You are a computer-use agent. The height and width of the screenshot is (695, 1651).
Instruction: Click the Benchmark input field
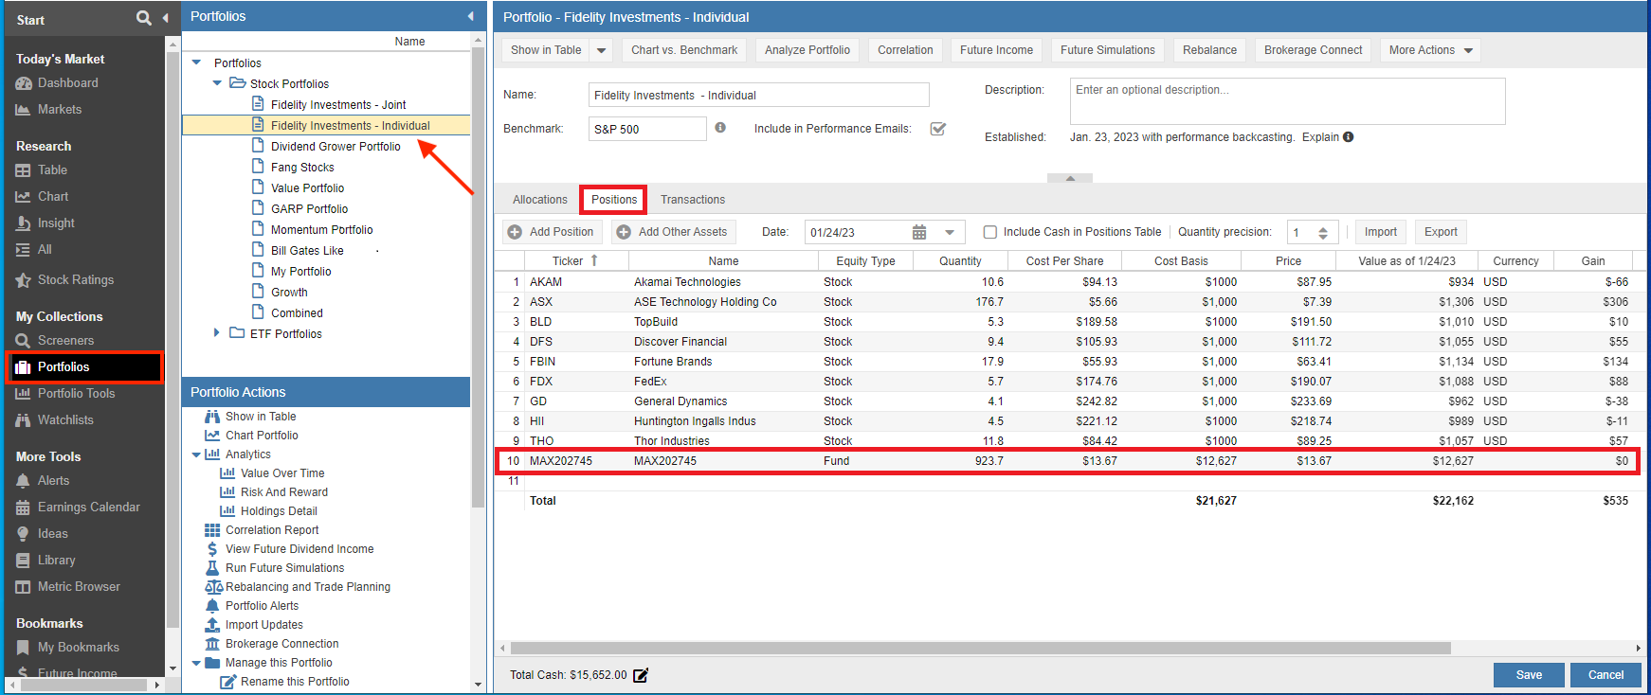click(647, 129)
